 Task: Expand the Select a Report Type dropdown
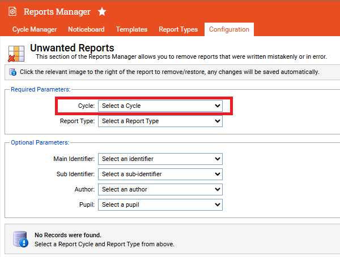(x=160, y=121)
